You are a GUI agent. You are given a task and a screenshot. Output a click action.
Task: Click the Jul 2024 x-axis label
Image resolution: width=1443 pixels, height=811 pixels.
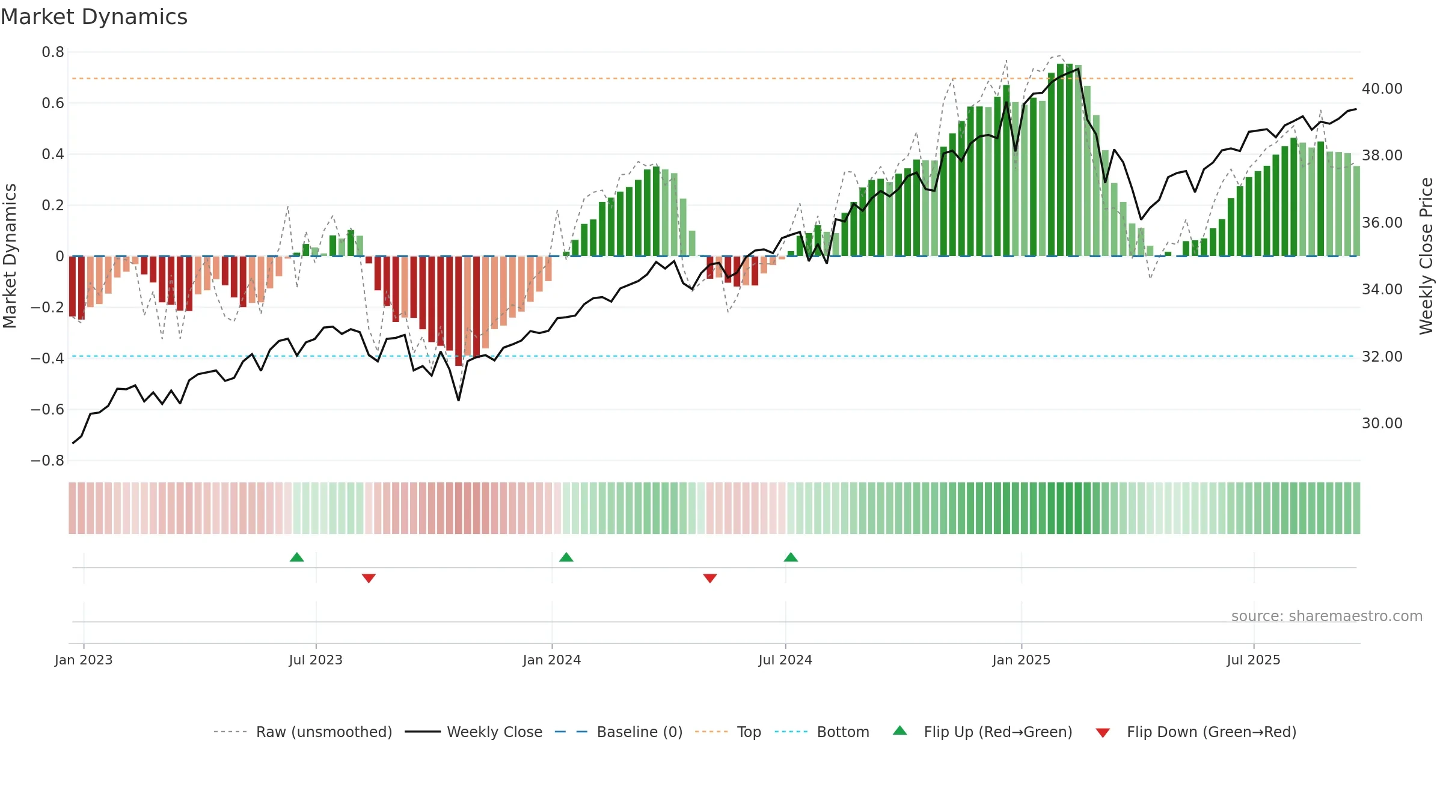(x=785, y=660)
